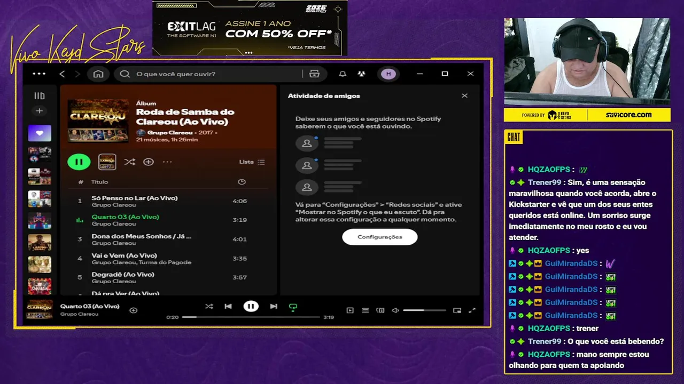Toggle the green repeat button

(293, 307)
